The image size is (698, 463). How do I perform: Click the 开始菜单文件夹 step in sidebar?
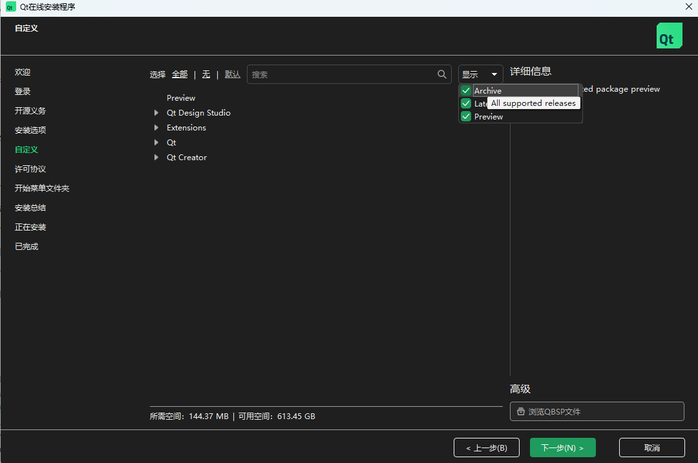(42, 188)
